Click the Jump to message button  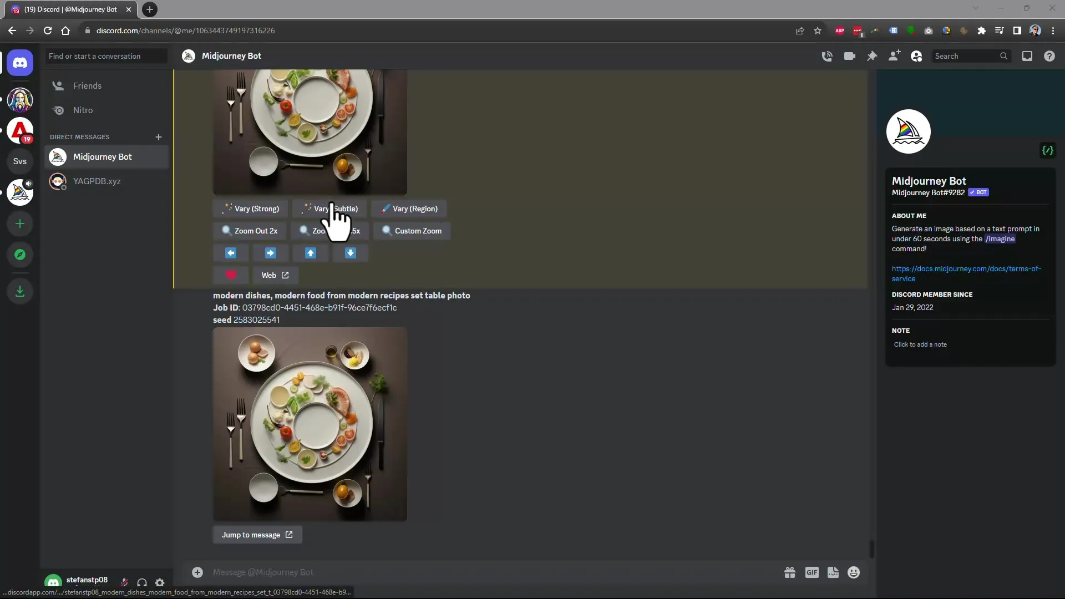[256, 535]
